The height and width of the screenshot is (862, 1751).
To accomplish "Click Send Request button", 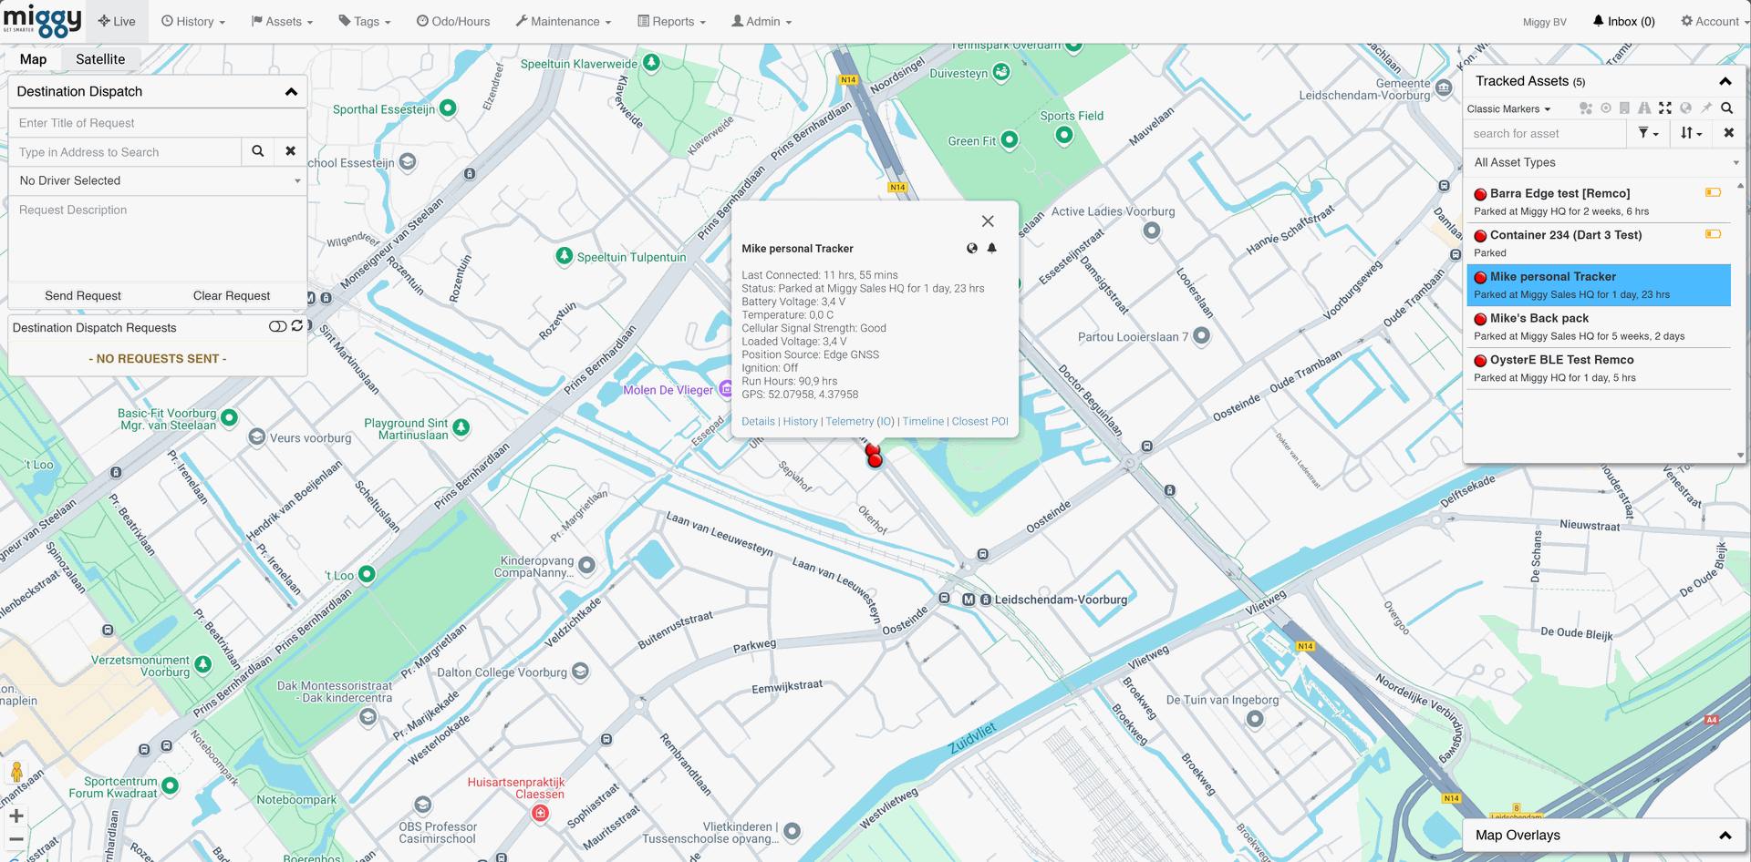I will click(x=83, y=295).
